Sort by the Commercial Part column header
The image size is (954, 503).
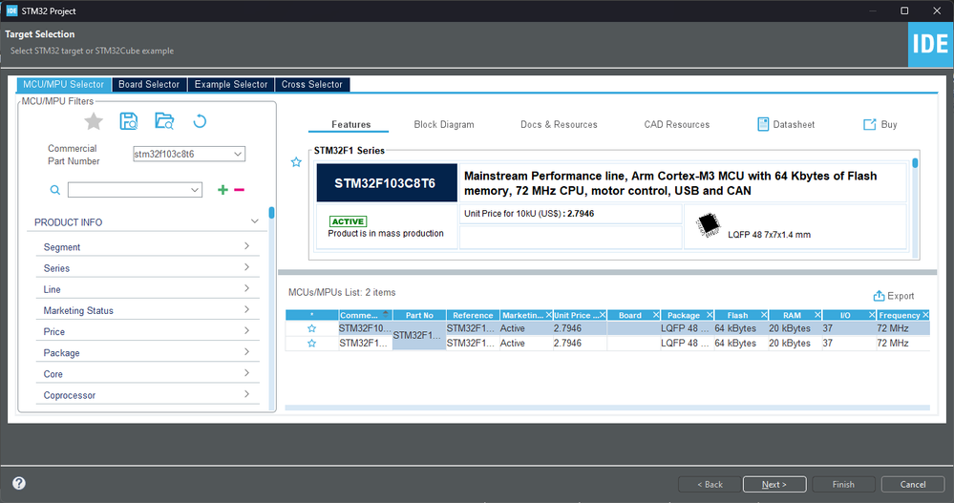click(365, 315)
